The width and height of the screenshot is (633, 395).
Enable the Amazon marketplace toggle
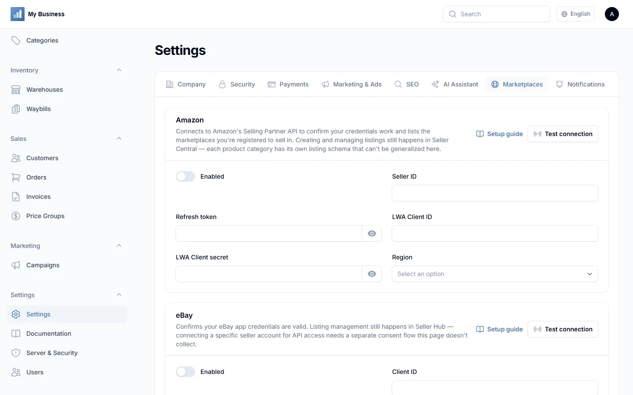point(186,176)
